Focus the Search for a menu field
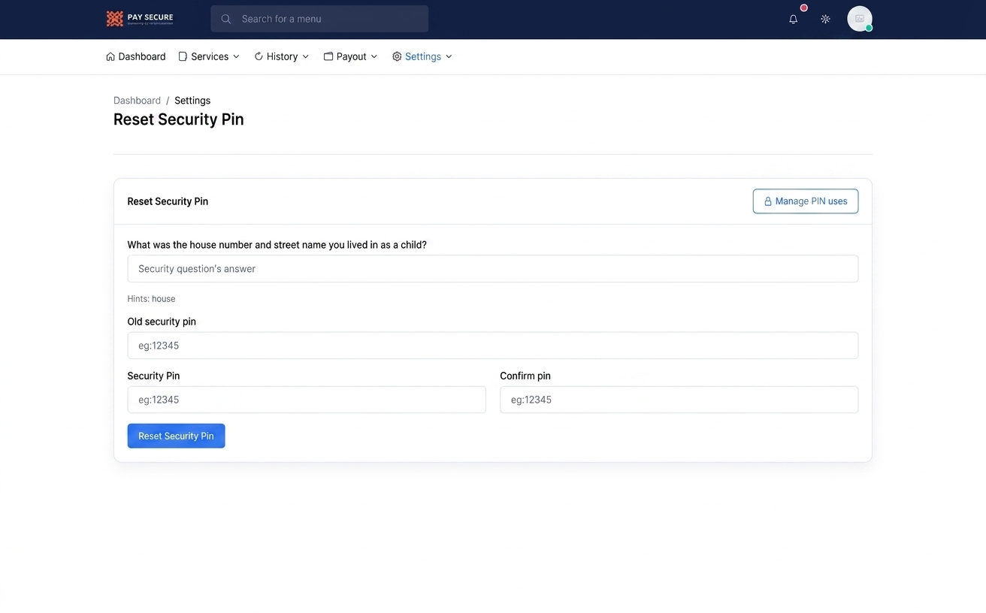986x613 pixels. click(x=319, y=19)
